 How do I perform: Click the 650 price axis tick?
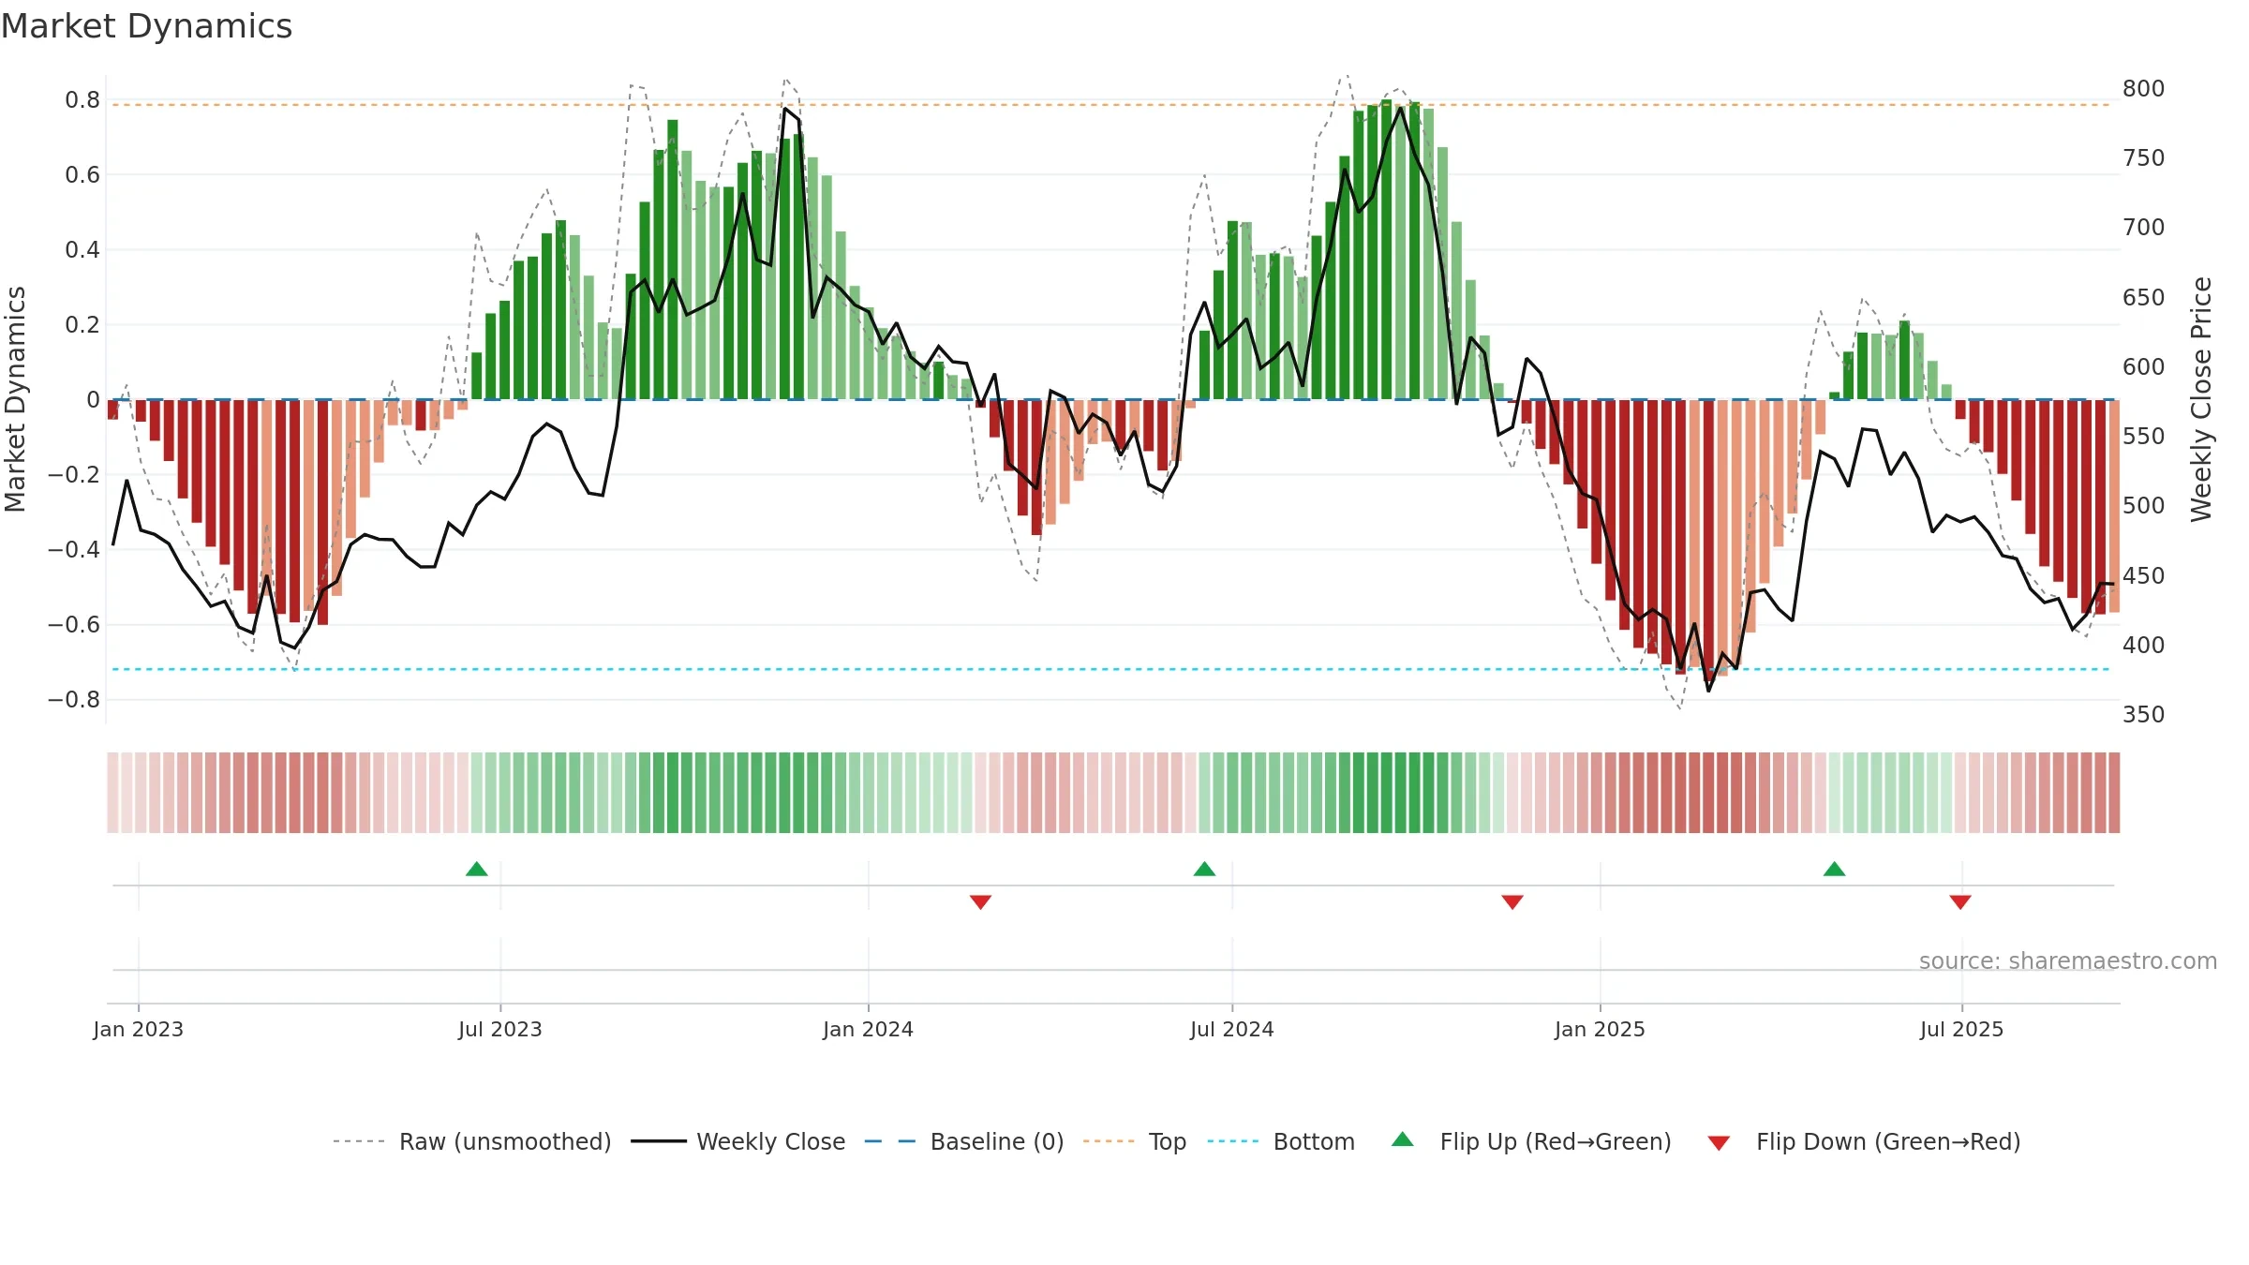pyautogui.click(x=2144, y=297)
